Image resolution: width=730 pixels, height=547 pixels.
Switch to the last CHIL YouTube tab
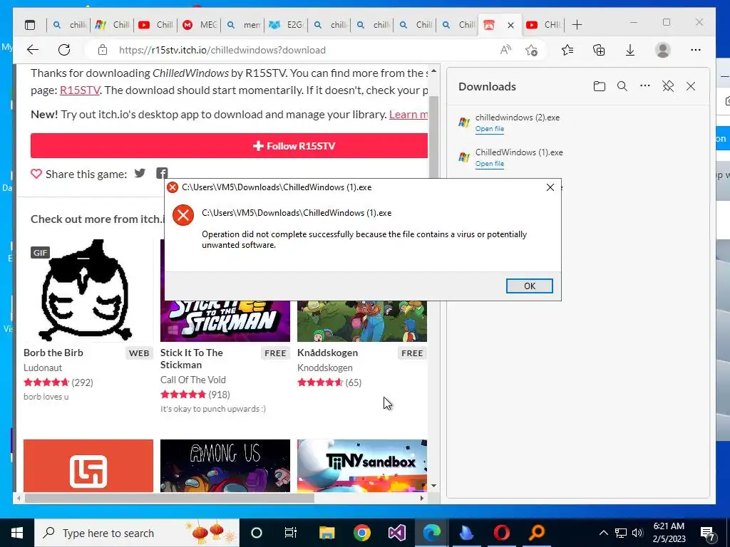[544, 25]
